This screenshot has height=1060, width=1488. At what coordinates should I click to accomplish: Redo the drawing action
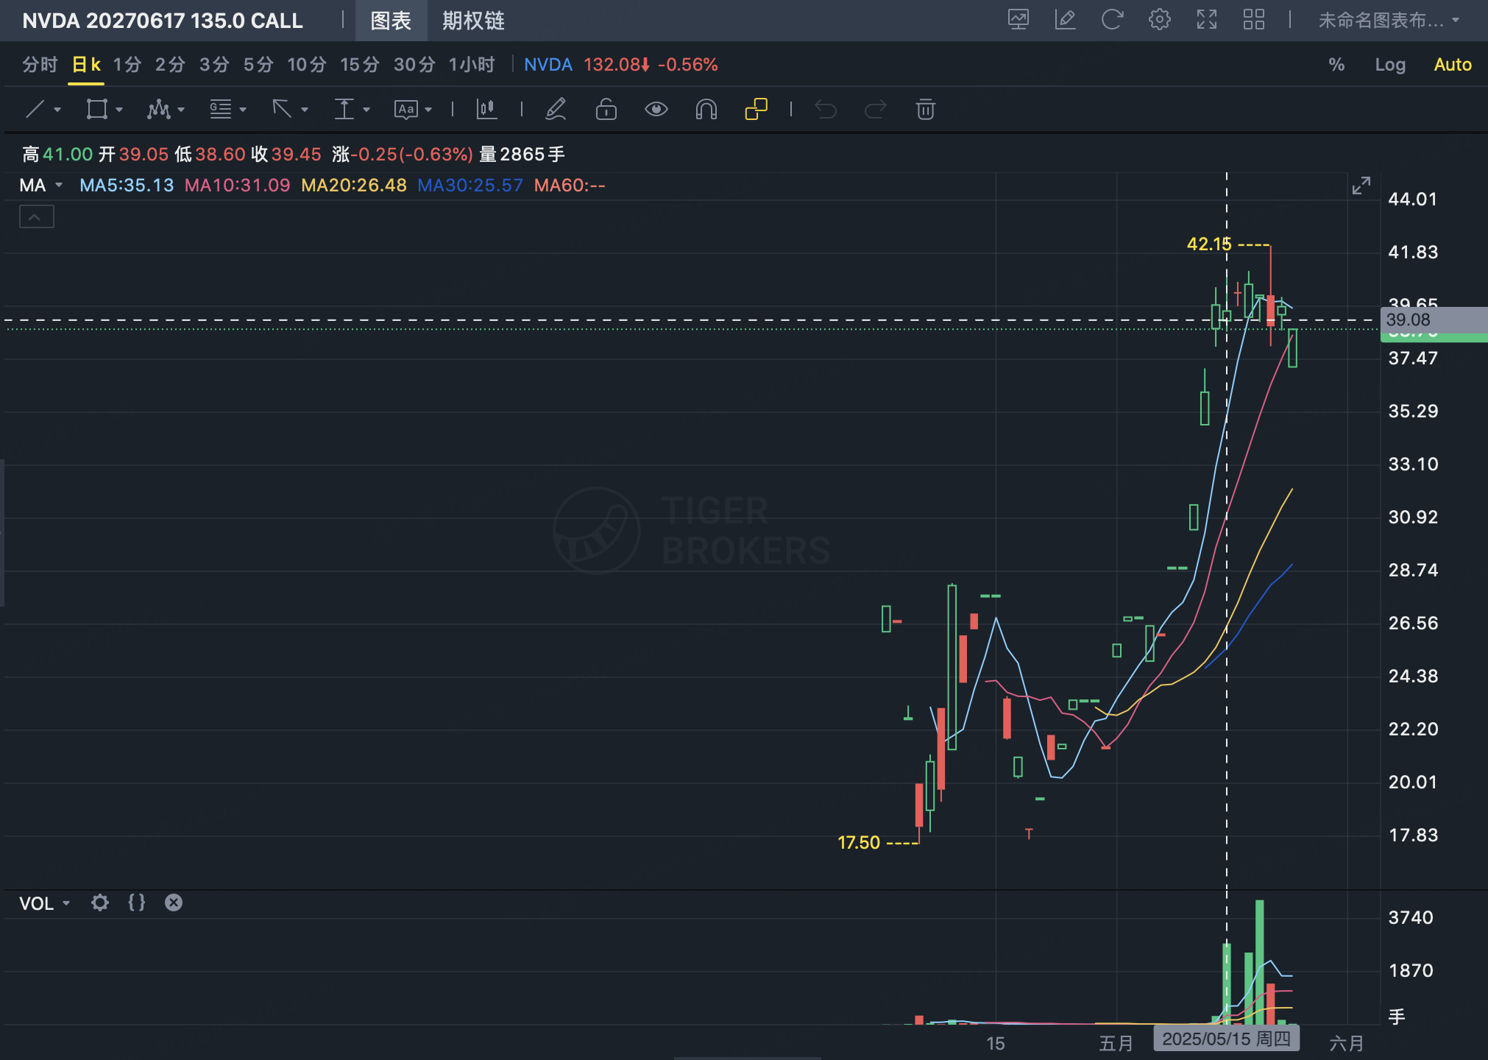point(876,110)
